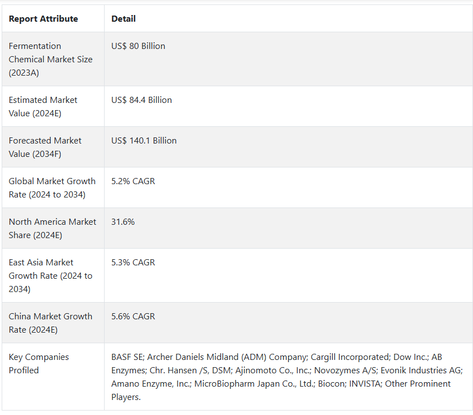The width and height of the screenshot is (473, 415).
Task: Click the Novozymes A/S company name
Action: (345, 370)
